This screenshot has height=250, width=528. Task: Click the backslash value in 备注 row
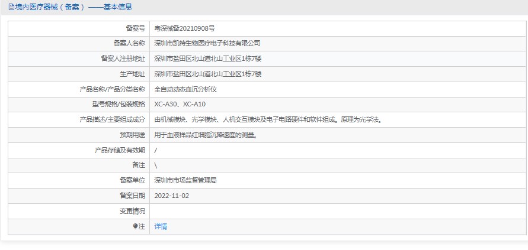pos(156,165)
